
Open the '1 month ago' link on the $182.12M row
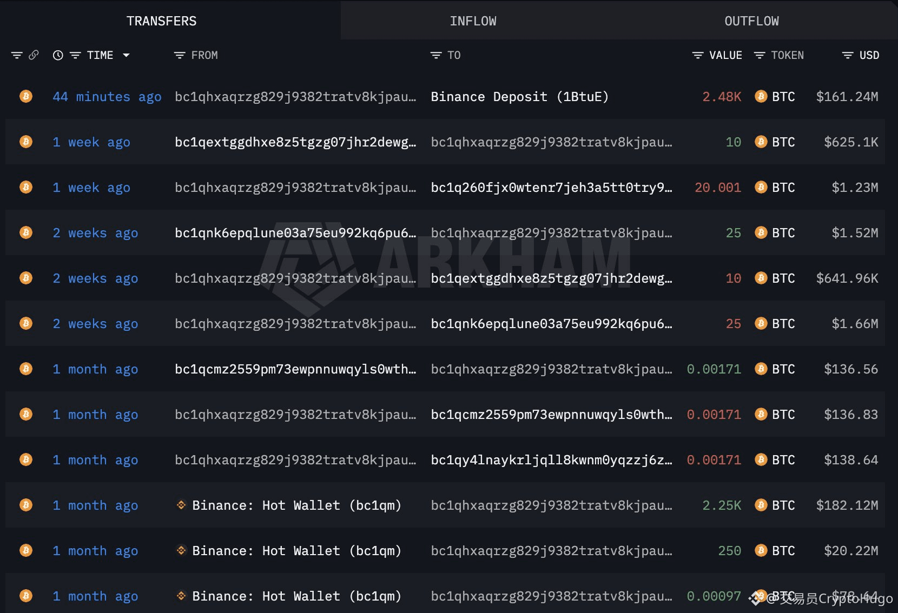point(95,505)
